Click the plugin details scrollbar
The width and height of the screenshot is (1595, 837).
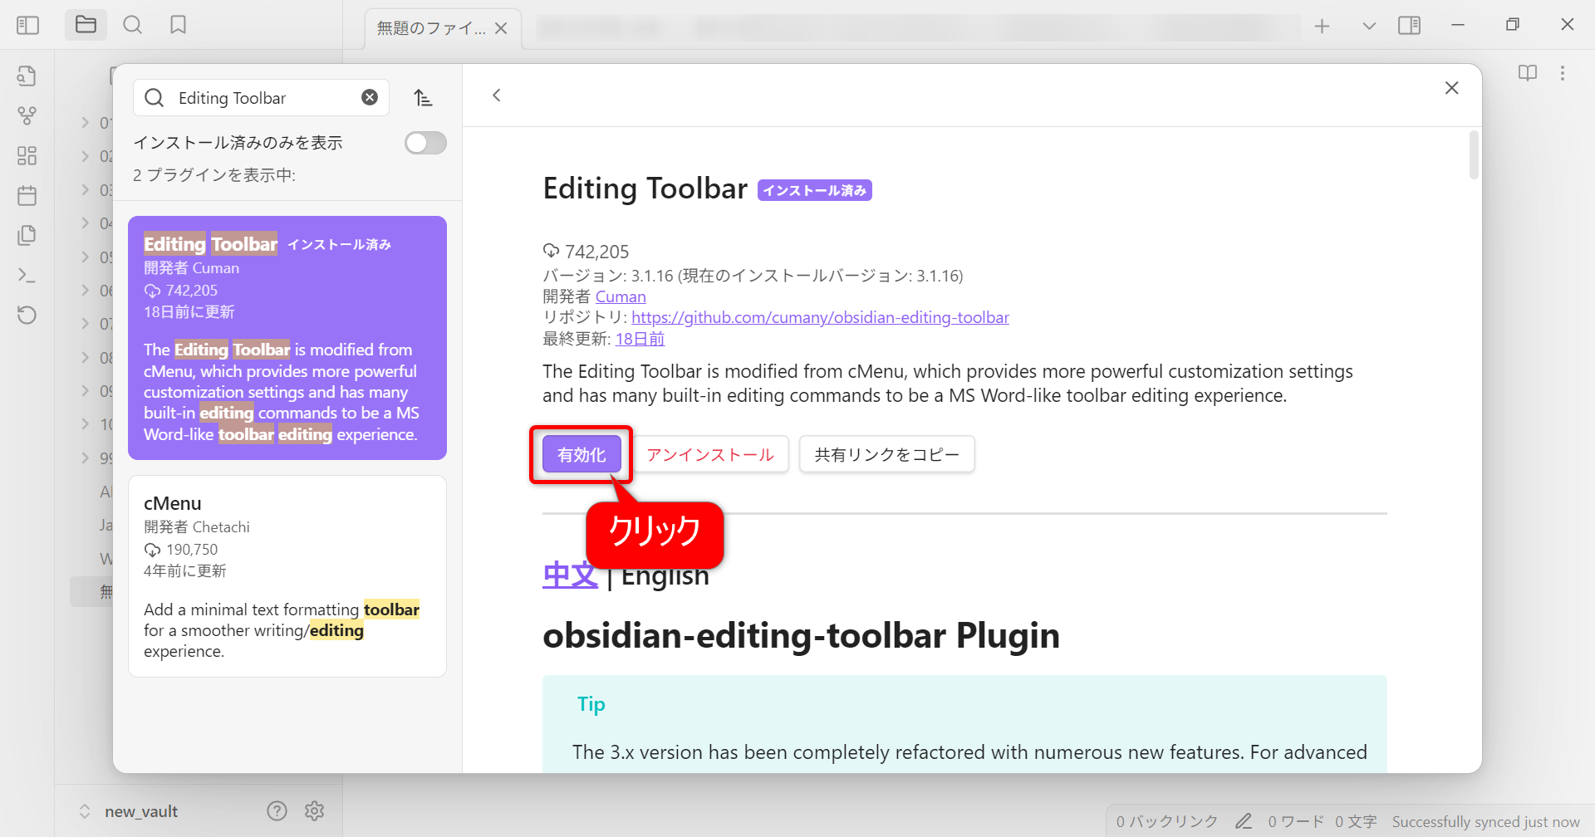[1474, 155]
